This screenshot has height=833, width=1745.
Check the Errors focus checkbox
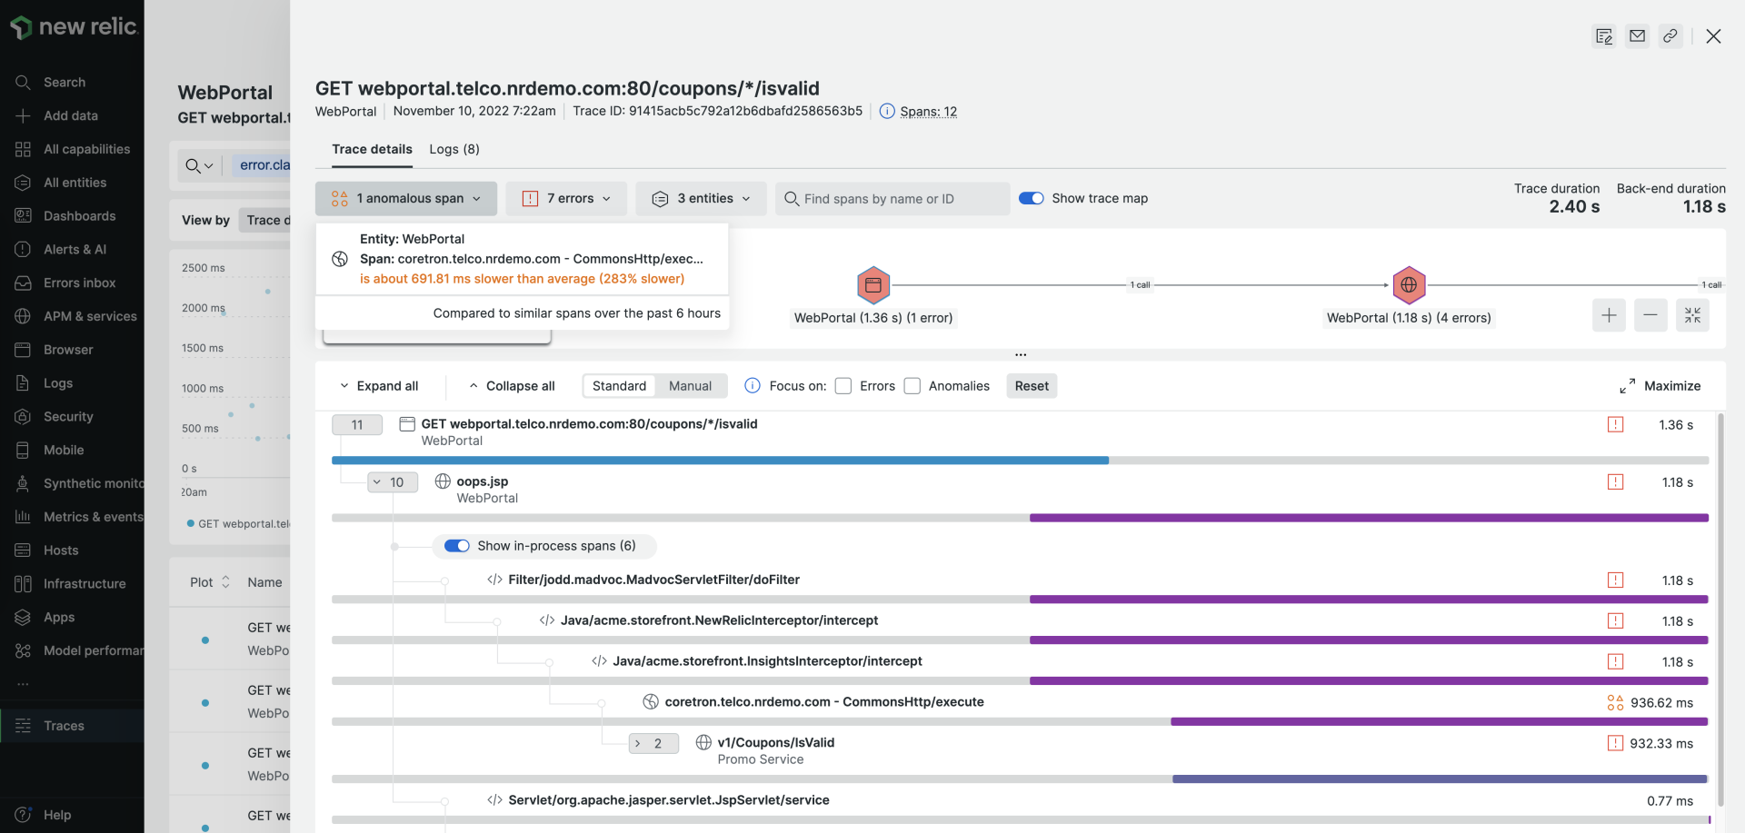click(843, 385)
